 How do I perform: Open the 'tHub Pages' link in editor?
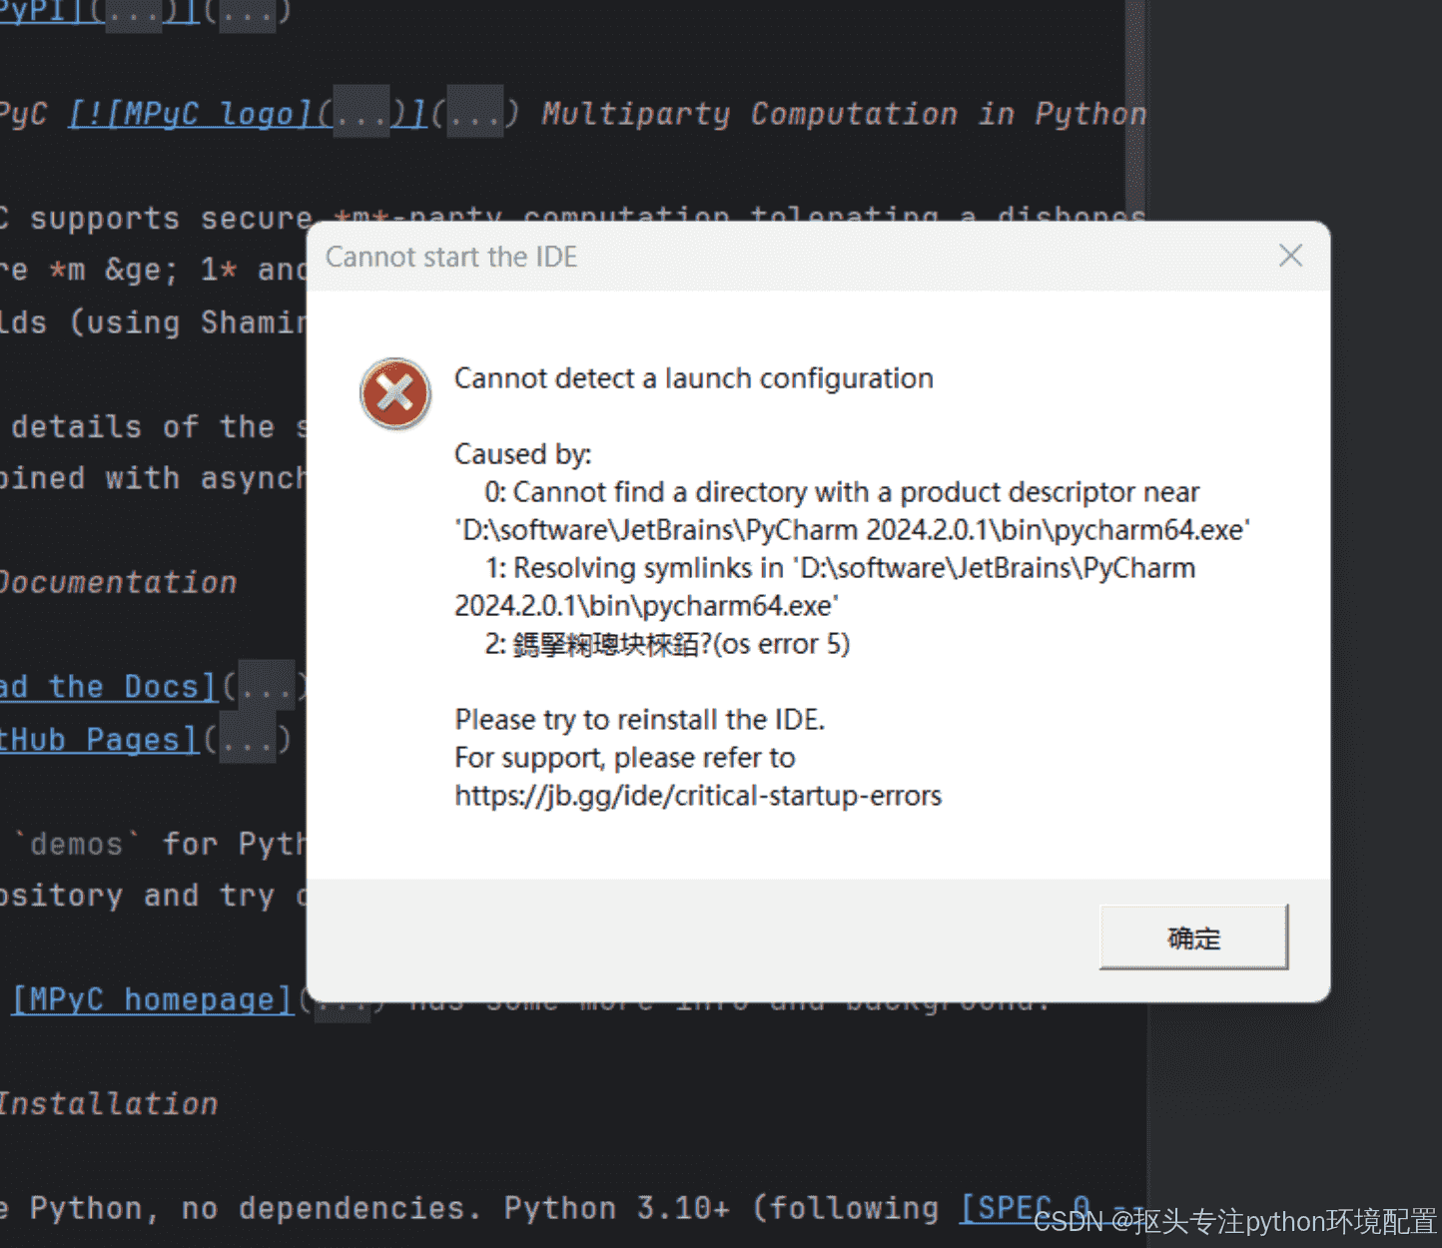coord(99,740)
